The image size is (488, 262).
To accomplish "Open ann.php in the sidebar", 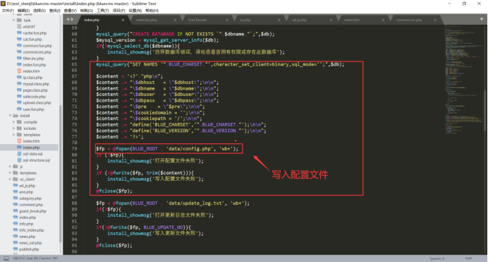I will coord(26,192).
